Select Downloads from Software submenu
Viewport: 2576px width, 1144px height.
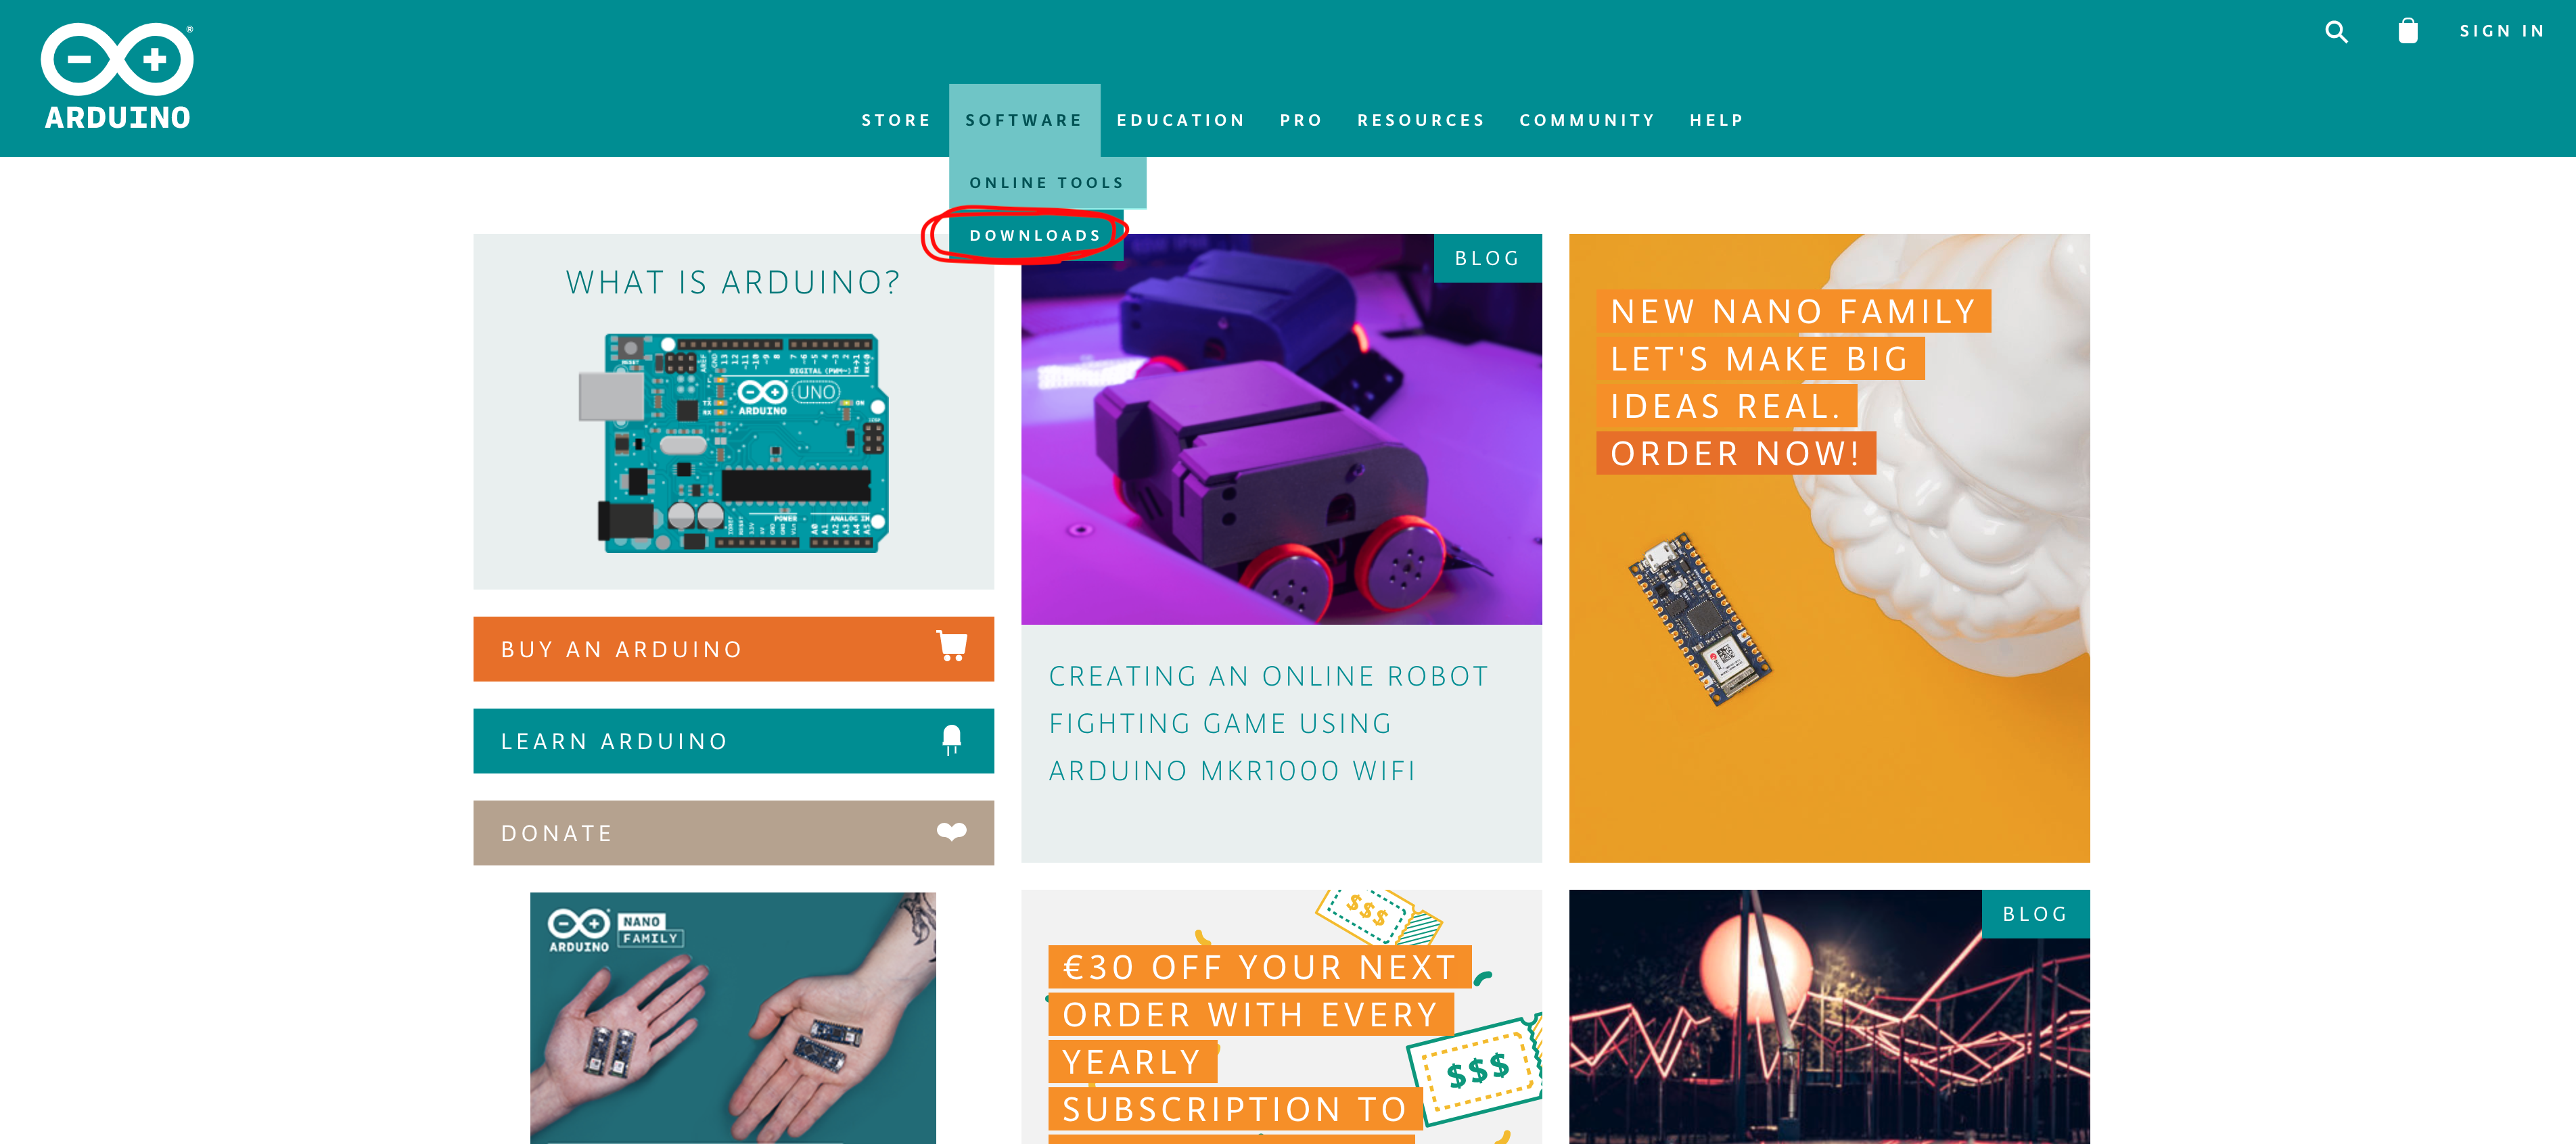point(1035,236)
